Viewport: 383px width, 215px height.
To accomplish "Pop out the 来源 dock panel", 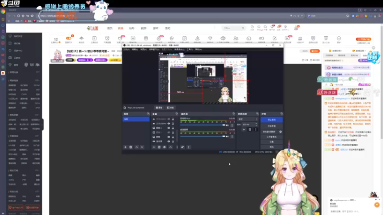I will tap(177, 114).
